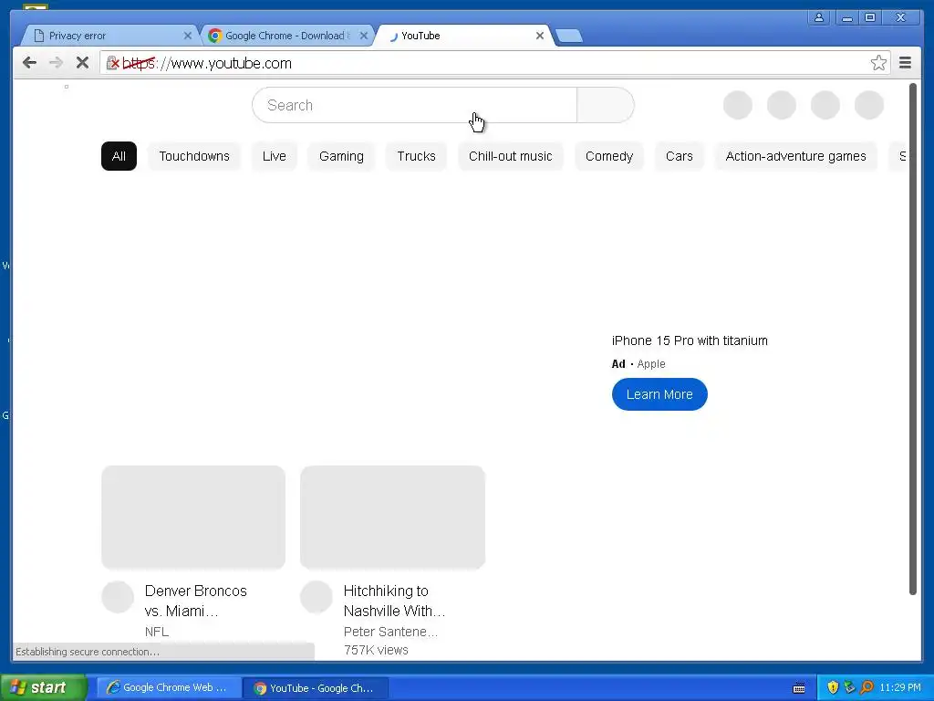Open the Hitchhiking to Nashville video title
934x701 pixels.
(x=394, y=601)
